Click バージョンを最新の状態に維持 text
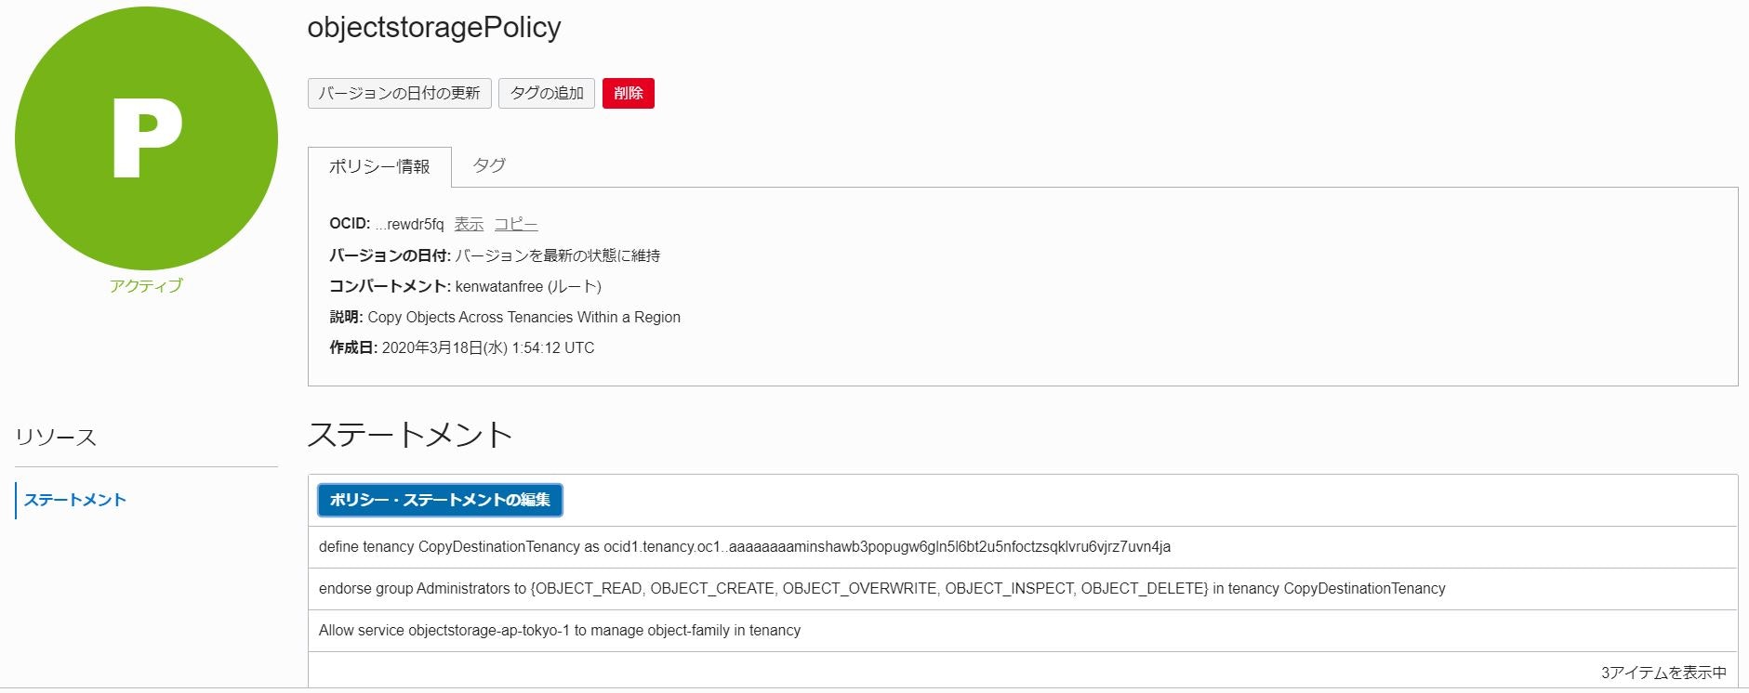Screen dimensions: 1749x693 557,255
